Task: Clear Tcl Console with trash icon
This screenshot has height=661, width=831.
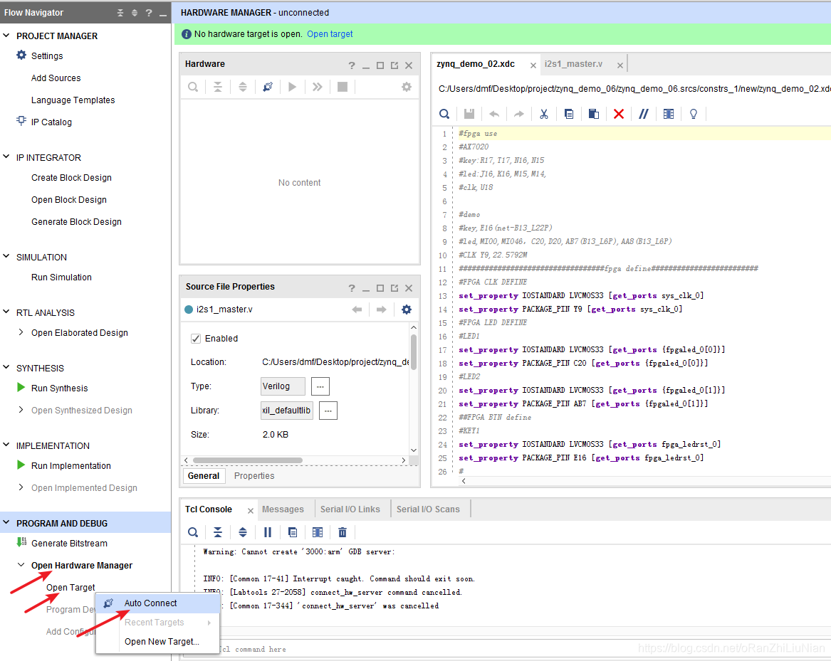Action: [343, 532]
